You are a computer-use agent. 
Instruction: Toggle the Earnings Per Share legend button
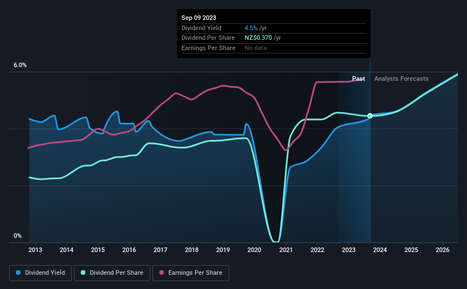[x=191, y=273]
